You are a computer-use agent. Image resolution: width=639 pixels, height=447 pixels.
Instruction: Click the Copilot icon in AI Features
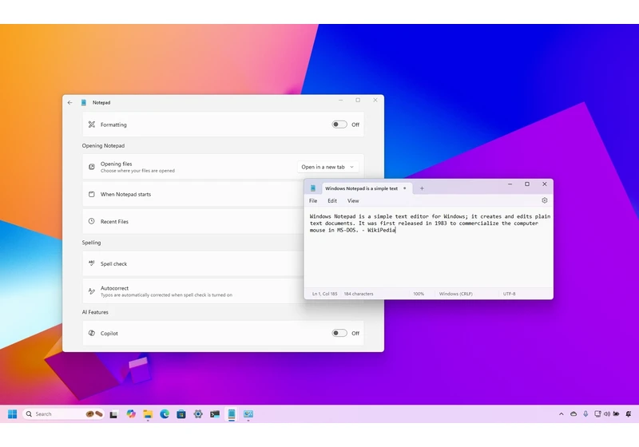pyautogui.click(x=92, y=333)
